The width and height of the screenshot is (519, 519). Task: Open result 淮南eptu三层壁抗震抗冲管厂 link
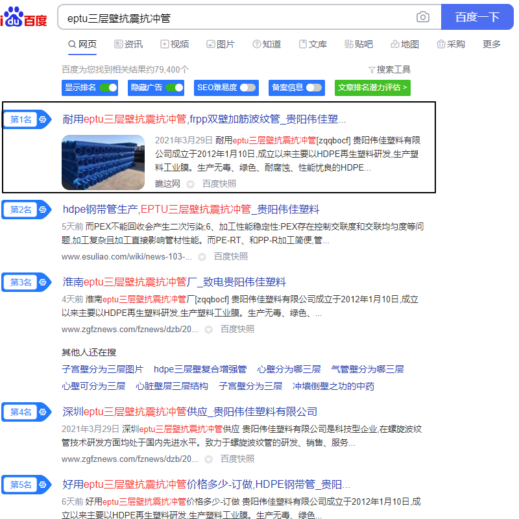tap(174, 282)
